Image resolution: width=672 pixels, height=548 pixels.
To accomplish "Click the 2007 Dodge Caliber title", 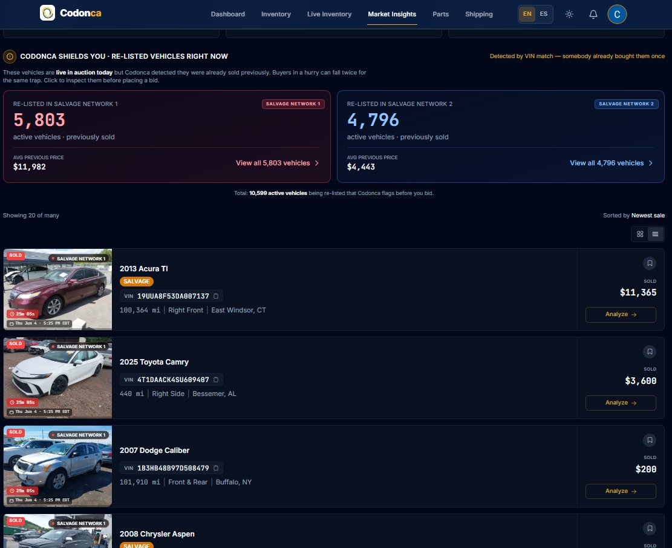I will click(x=154, y=450).
